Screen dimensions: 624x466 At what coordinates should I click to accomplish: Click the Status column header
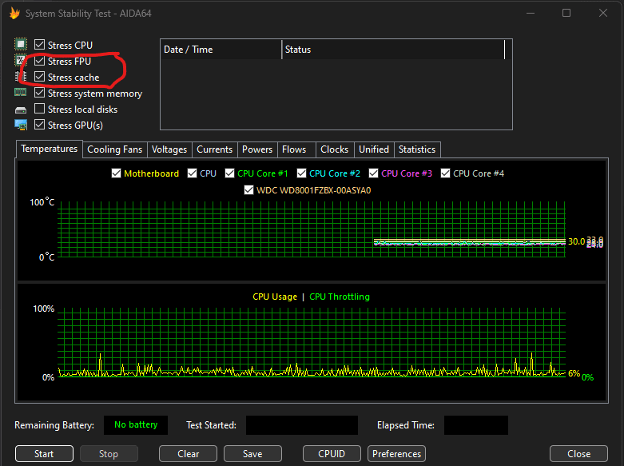pos(393,50)
